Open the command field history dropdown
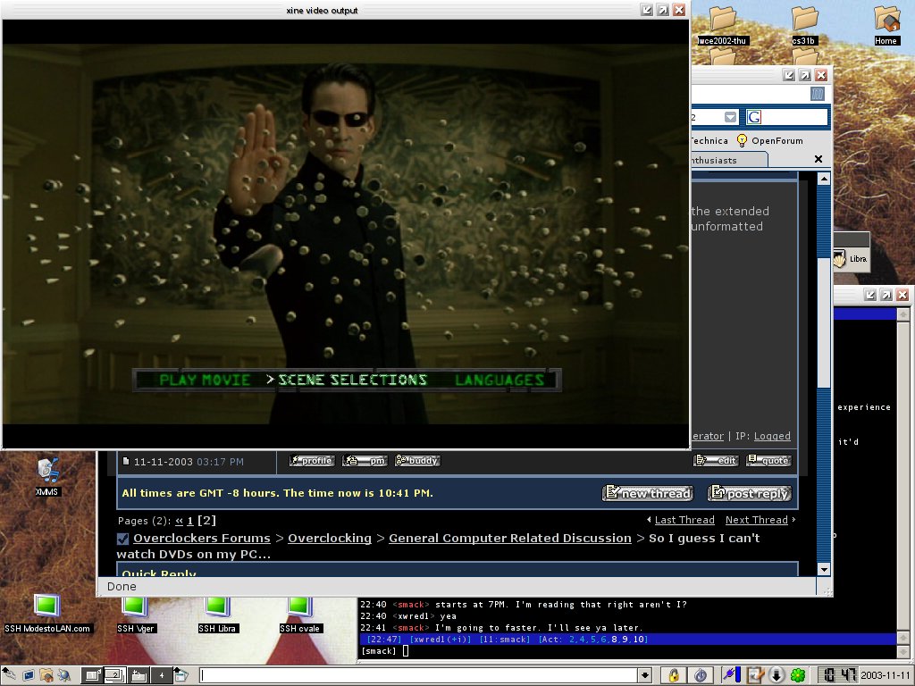 (645, 675)
